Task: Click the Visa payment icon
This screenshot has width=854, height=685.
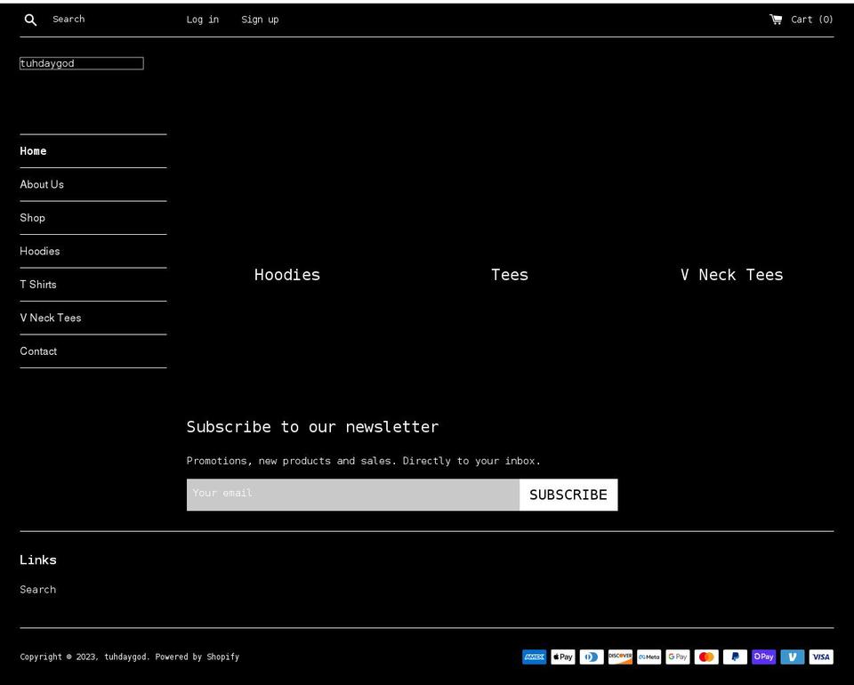Action: click(820, 657)
